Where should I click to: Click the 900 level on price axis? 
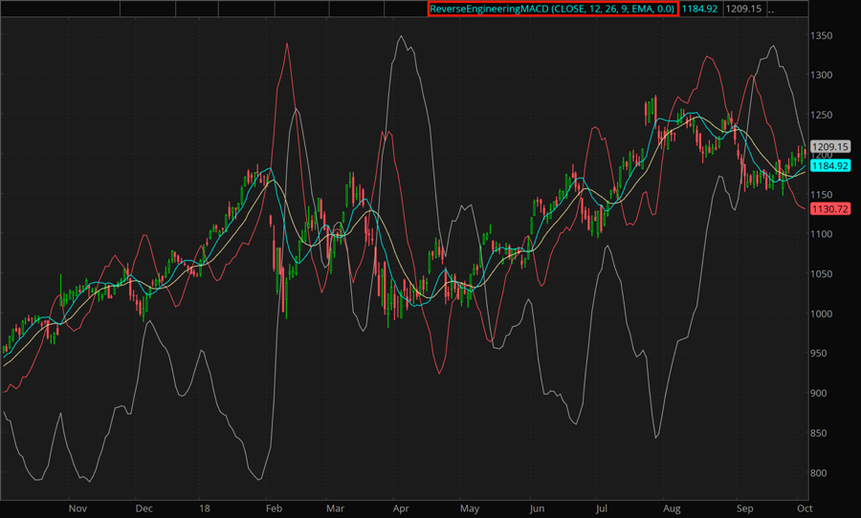click(x=822, y=393)
